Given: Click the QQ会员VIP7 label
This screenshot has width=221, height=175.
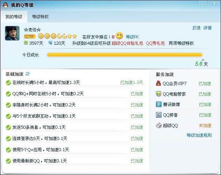Looking at the screenshot, I should click(x=174, y=84).
